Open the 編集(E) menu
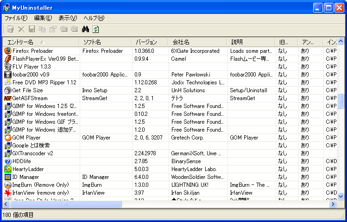 [x=43, y=18]
